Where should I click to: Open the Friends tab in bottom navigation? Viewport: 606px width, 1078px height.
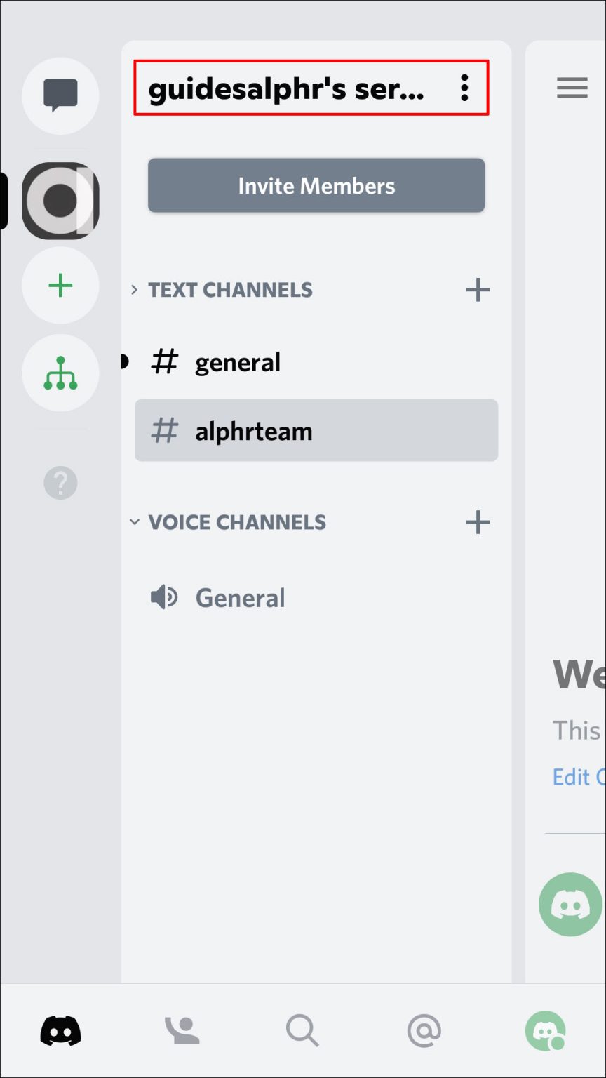click(x=182, y=1029)
